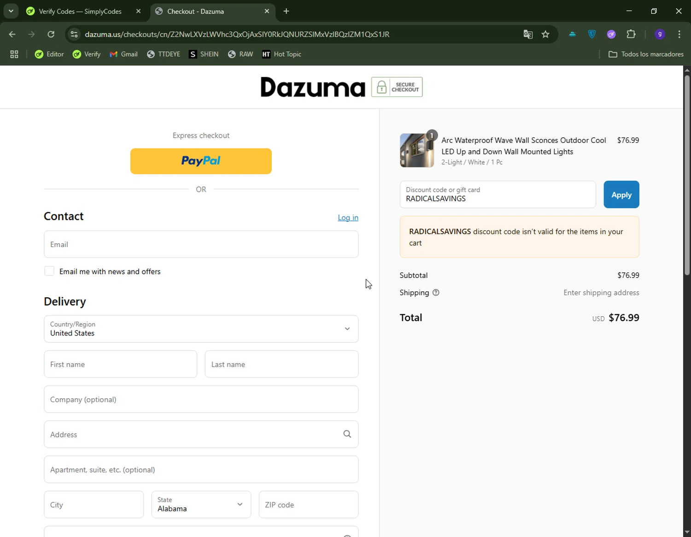Viewport: 691px width, 537px height.
Task: Open the Chrome profile avatar
Action: pos(660,34)
